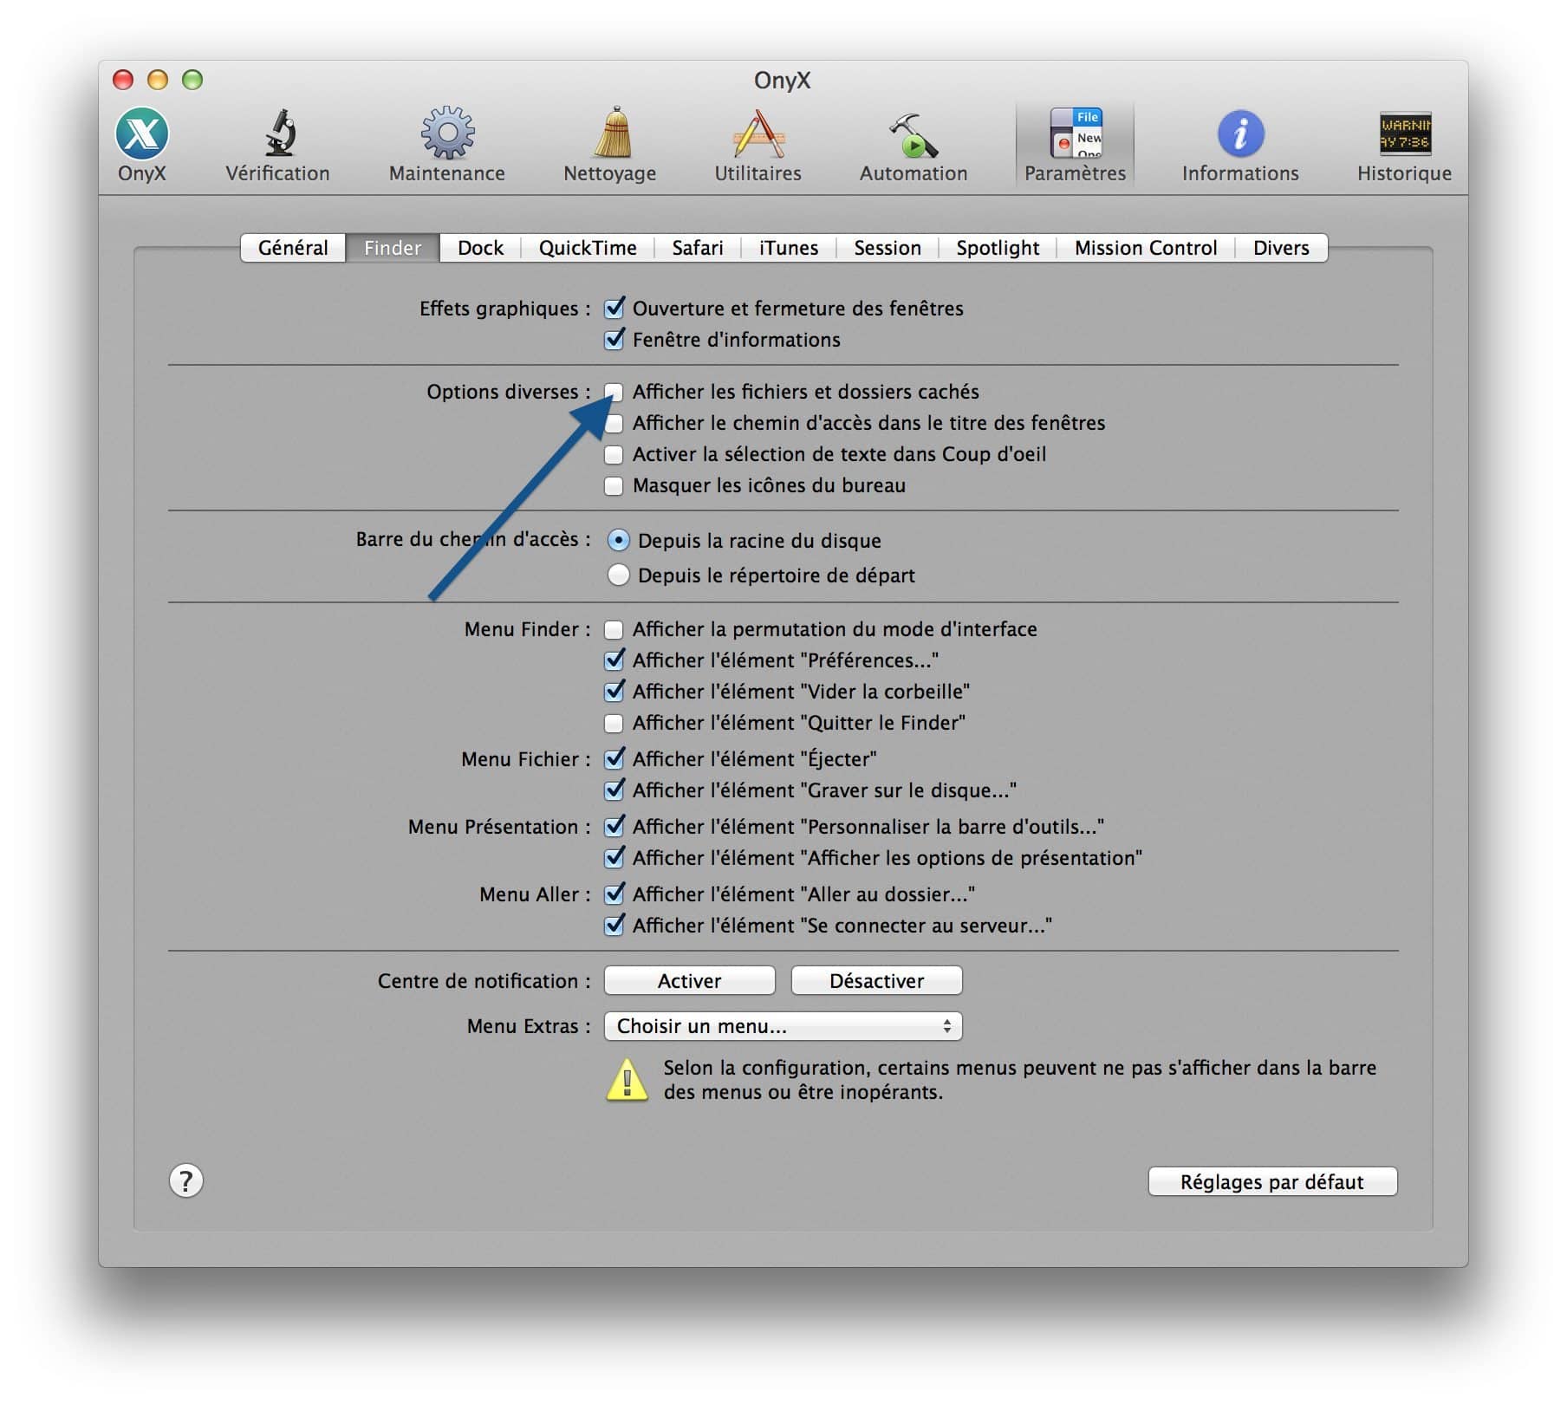The image size is (1567, 1404).
Task: Uncheck "Personnaliser la barre d'outils..." item
Action: point(614,826)
